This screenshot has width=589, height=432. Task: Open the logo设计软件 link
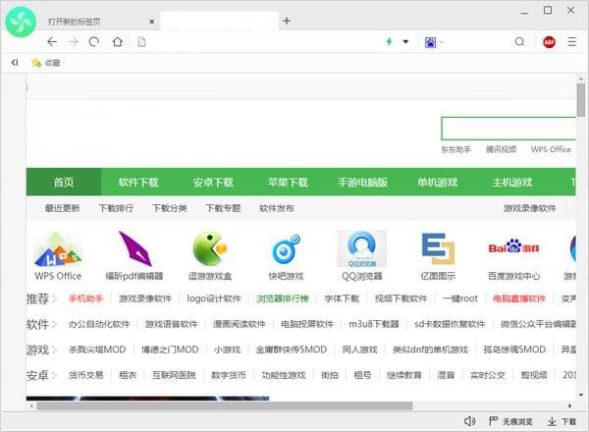214,298
